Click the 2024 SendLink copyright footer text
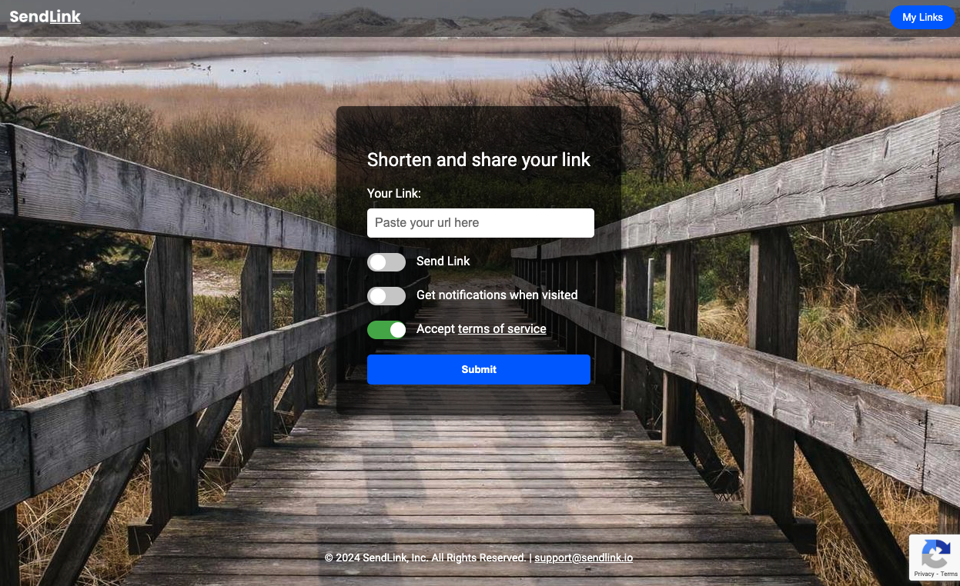Image resolution: width=960 pixels, height=586 pixels. [x=426, y=558]
